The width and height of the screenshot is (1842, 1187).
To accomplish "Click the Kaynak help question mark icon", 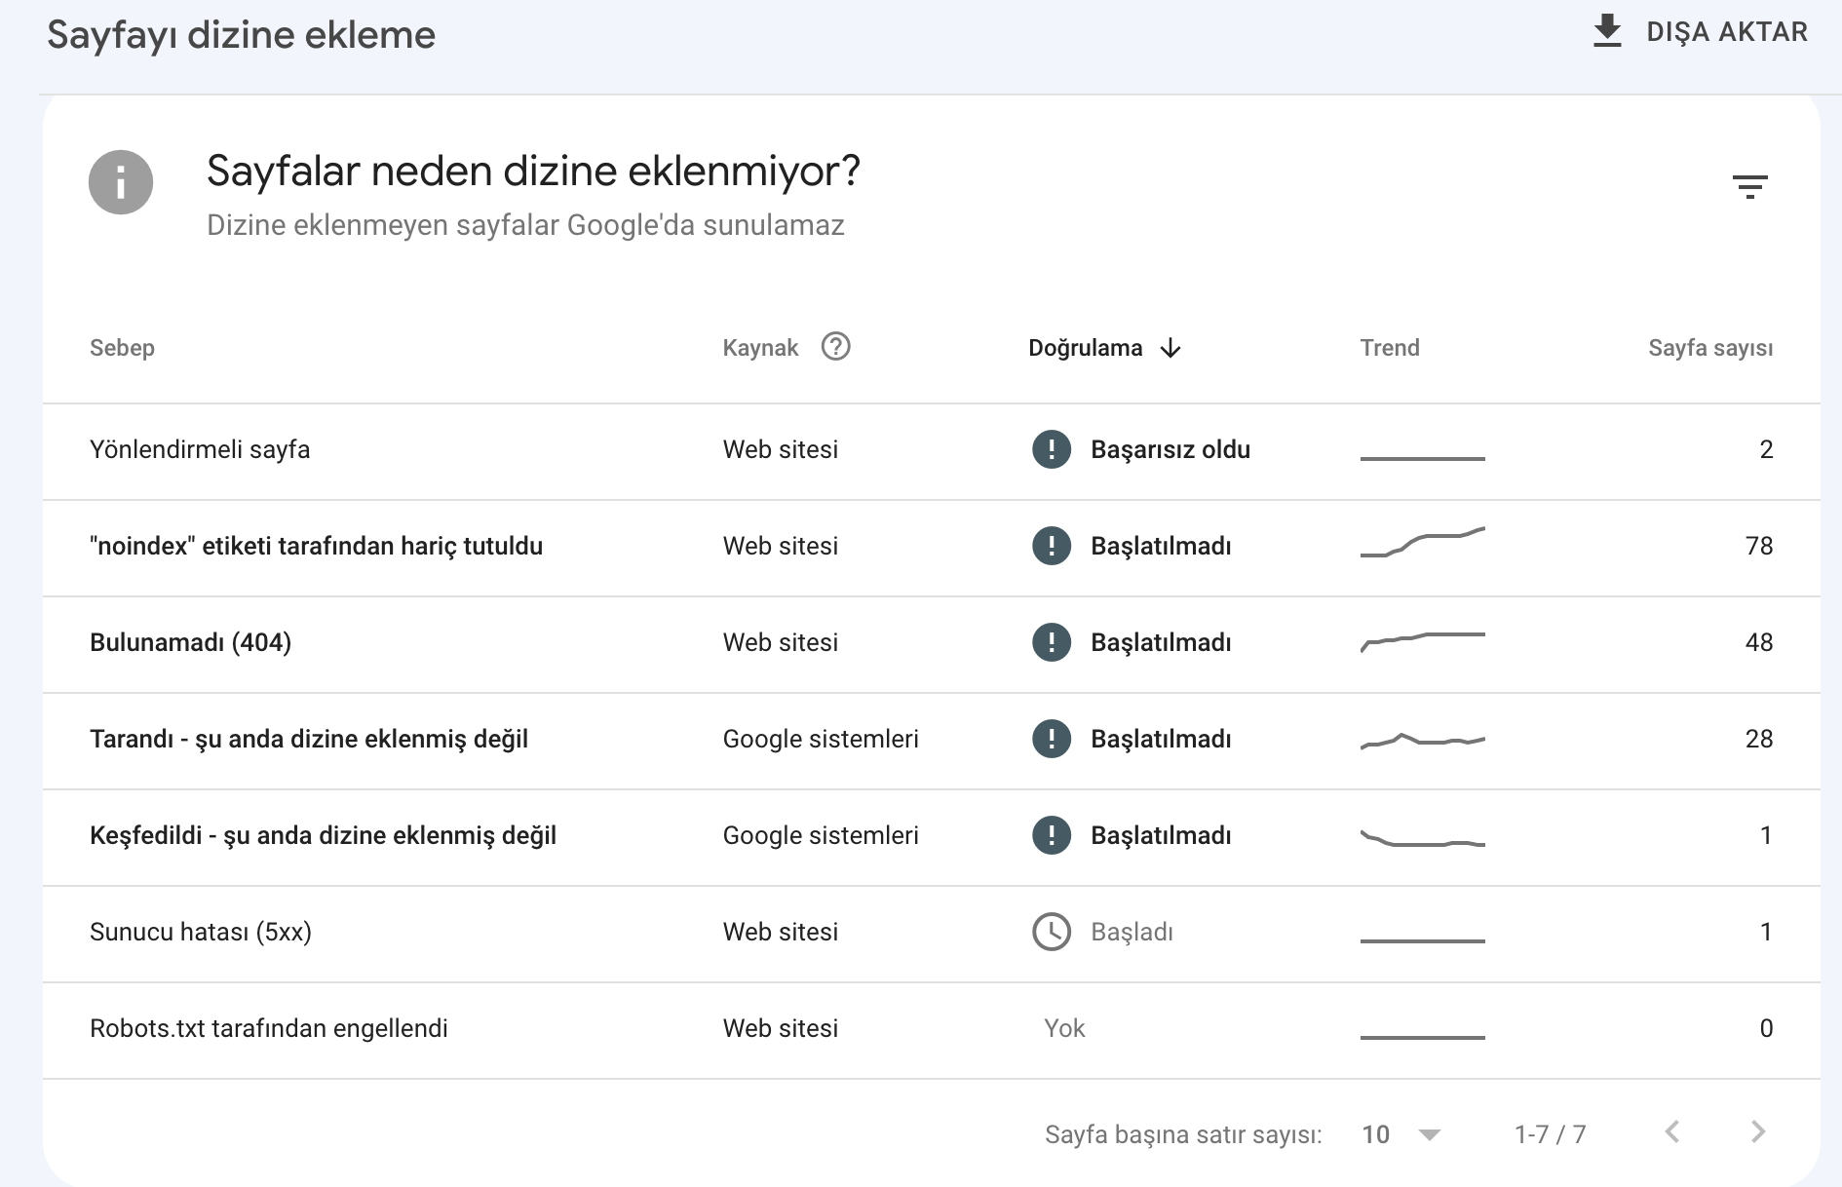I will 835,347.
